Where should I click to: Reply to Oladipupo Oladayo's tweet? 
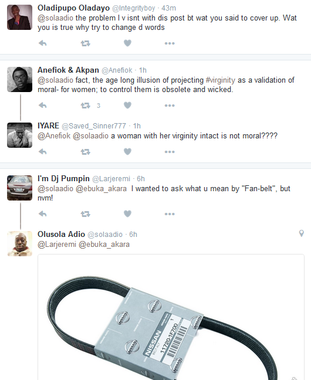pos(42,43)
